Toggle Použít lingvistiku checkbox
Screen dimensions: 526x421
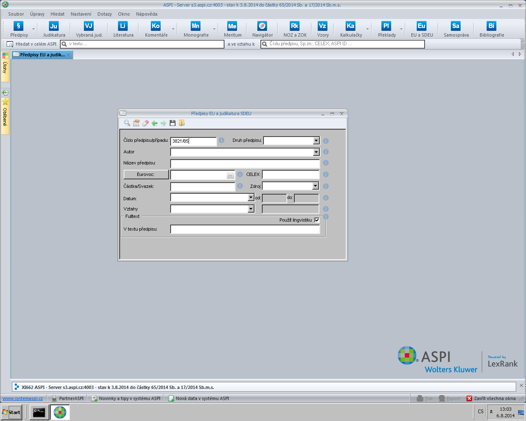(317, 220)
